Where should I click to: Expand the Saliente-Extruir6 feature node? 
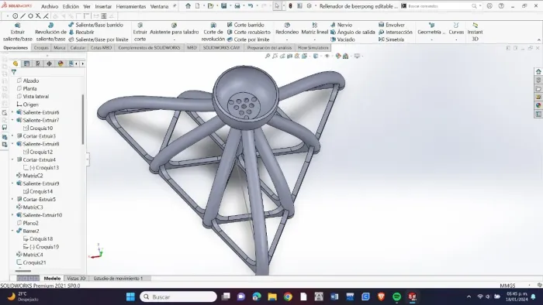click(x=13, y=112)
